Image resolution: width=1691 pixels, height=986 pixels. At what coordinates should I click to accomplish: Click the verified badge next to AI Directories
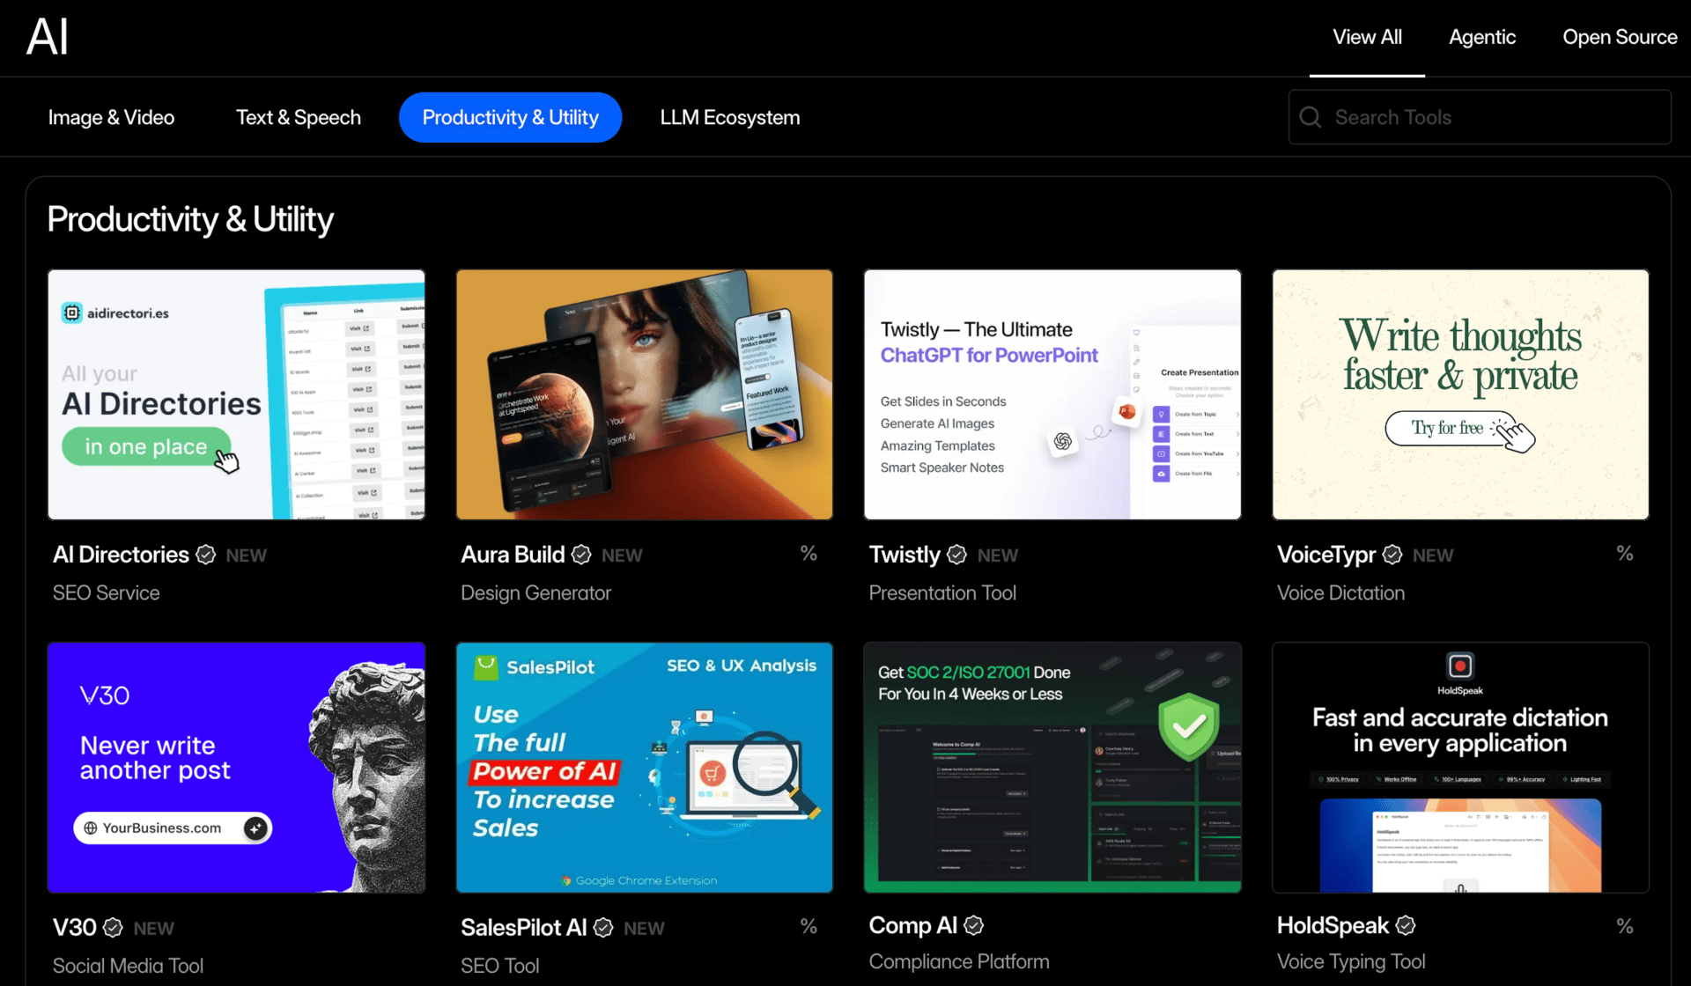(x=205, y=555)
